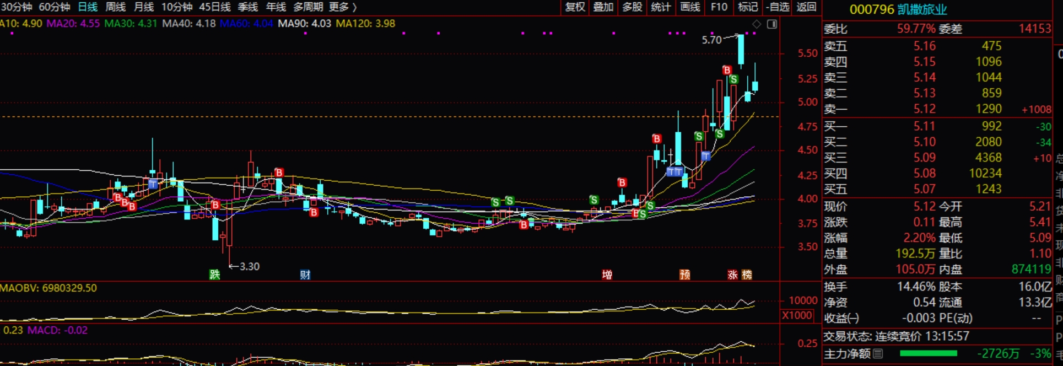
Task: Click the 委比 59.77% value
Action: (x=916, y=29)
